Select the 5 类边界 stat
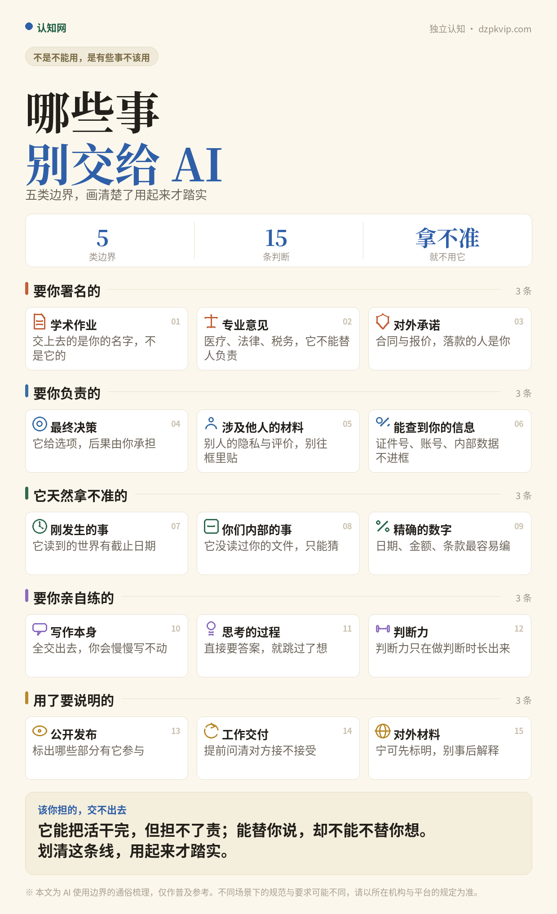Screen dimensions: 557x914 coord(102,244)
